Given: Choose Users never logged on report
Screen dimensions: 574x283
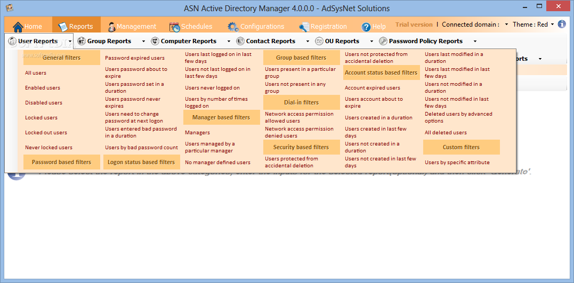Looking at the screenshot, I should [x=212, y=88].
